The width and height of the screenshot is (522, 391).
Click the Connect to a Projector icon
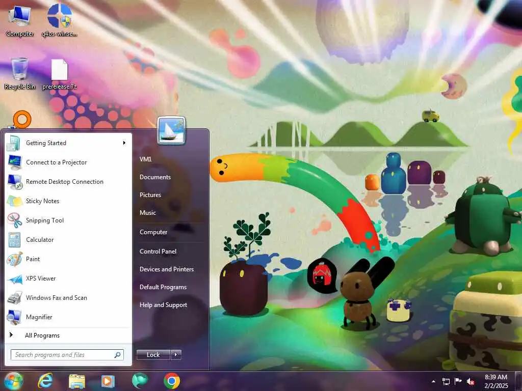15,162
